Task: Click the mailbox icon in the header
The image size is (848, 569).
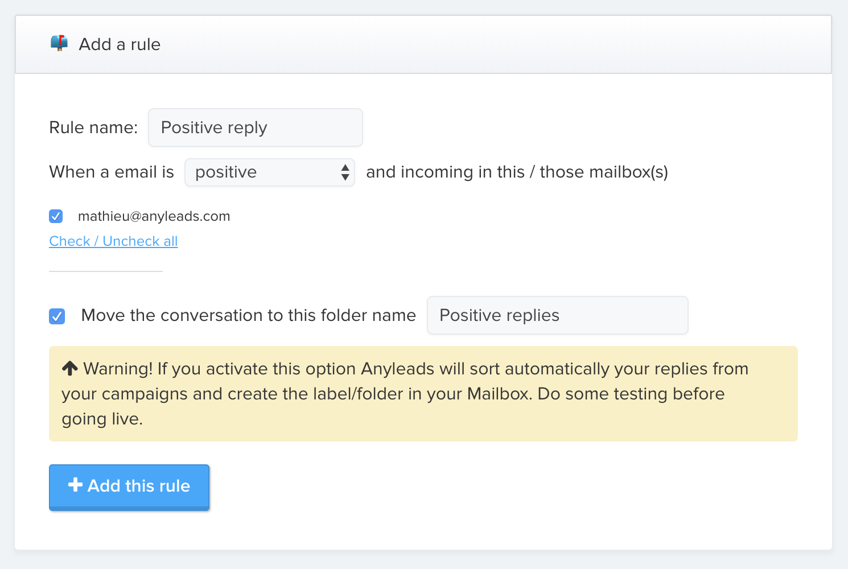Action: coord(59,43)
